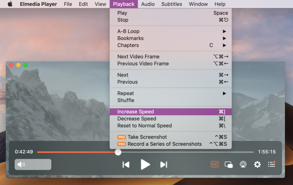This screenshot has width=293, height=185.
Task: Select Take Screenshot menu entry
Action: pyautogui.click(x=147, y=137)
